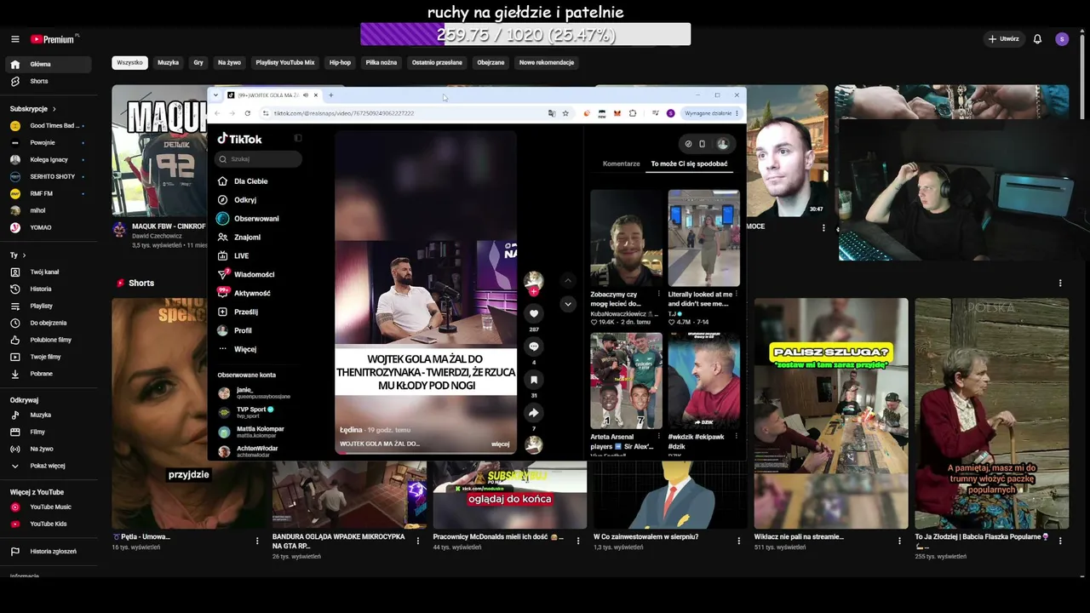Screen dimensions: 1090x613
Task: Open comments on the TikTok video
Action: [534, 347]
